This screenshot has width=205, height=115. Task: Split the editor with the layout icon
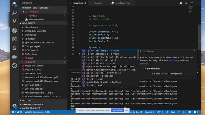192,3
